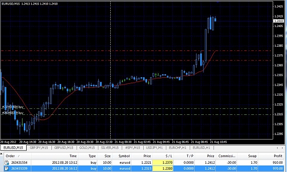Sort orders by the Time column header
Image resolution: width=287 pixels, height=172 pixels.
tap(55, 156)
